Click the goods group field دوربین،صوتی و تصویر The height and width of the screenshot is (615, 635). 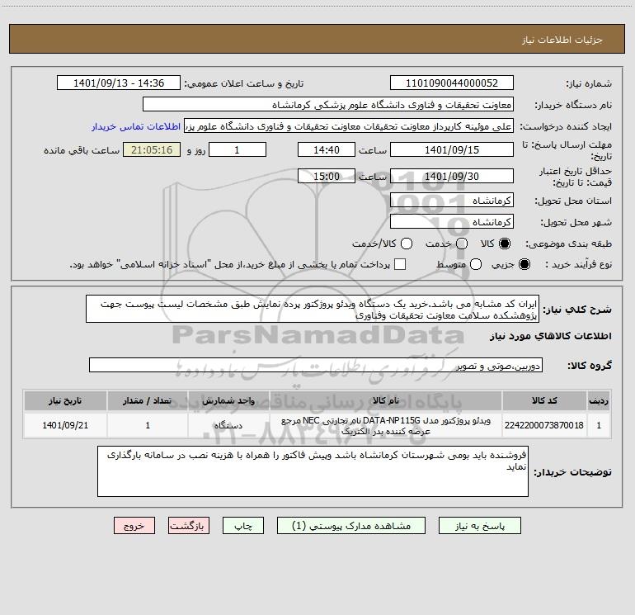point(316,365)
